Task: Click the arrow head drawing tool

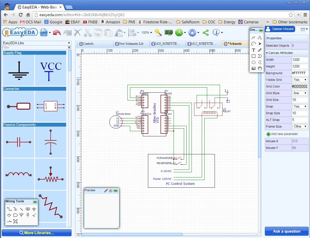Action: point(260,44)
